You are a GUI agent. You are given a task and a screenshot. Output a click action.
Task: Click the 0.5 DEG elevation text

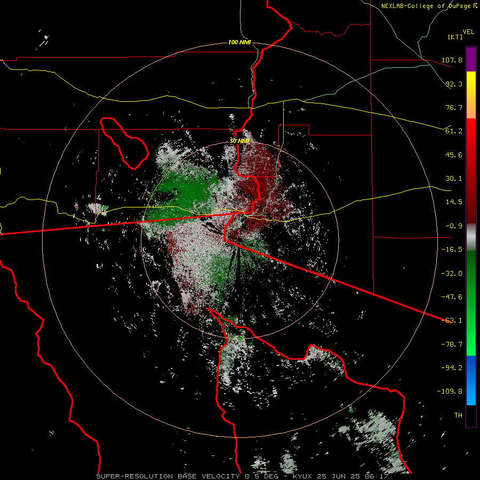[261, 476]
